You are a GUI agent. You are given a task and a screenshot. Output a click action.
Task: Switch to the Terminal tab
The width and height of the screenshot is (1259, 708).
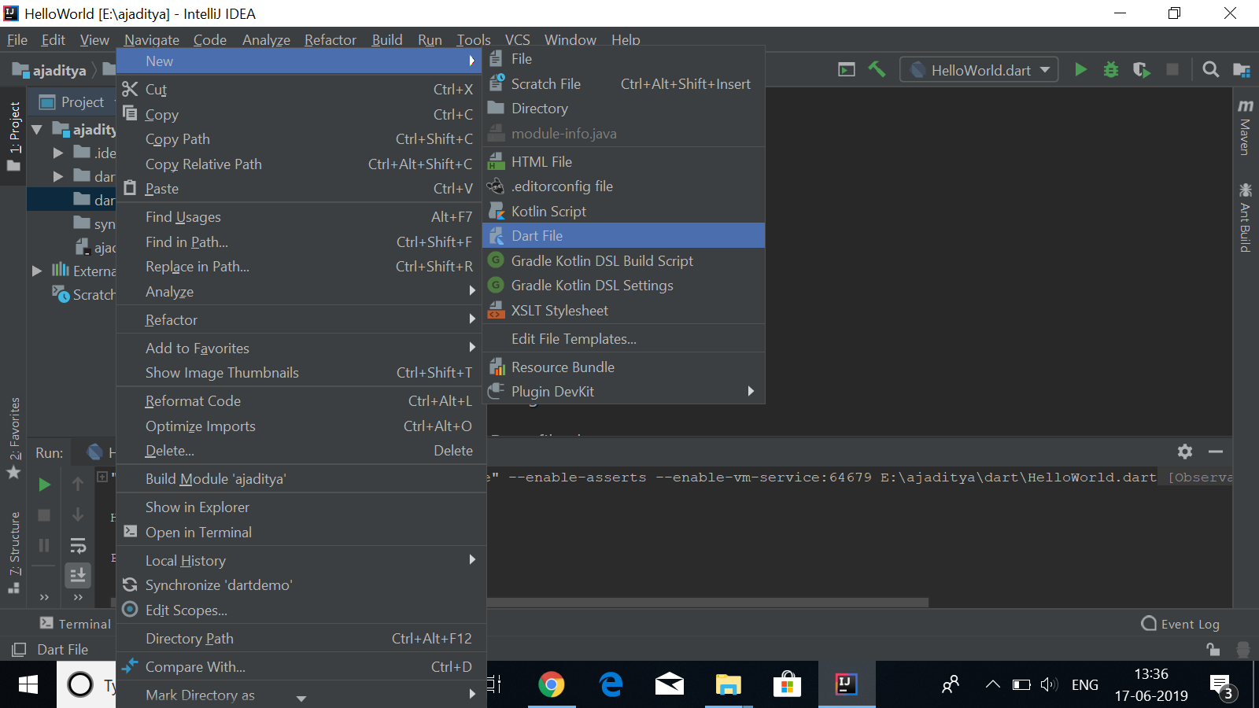point(75,623)
